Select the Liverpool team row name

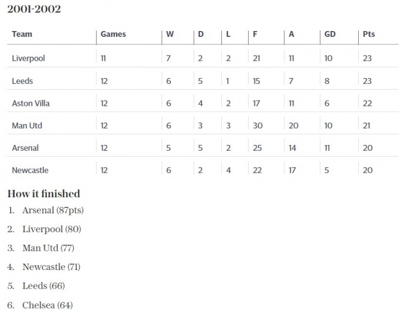(x=28, y=58)
